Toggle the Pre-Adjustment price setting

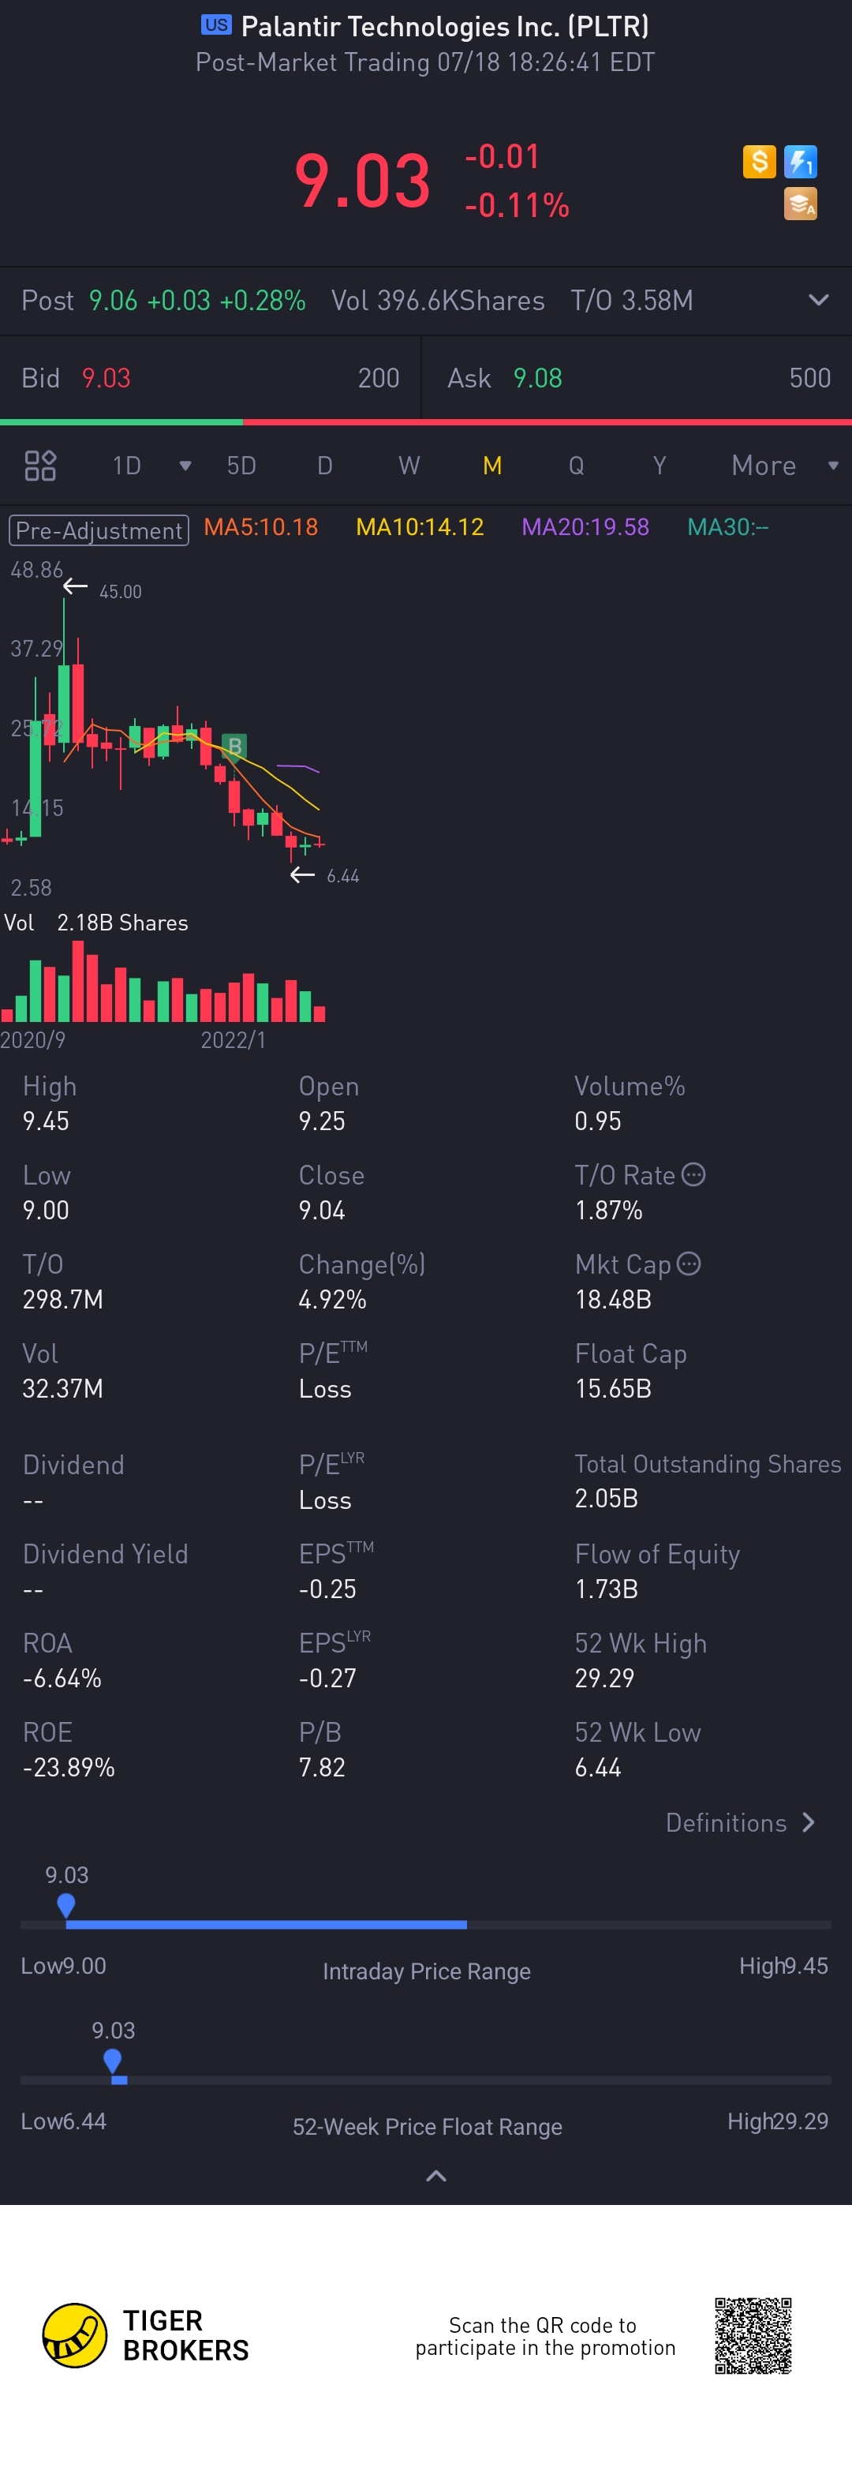tap(99, 530)
